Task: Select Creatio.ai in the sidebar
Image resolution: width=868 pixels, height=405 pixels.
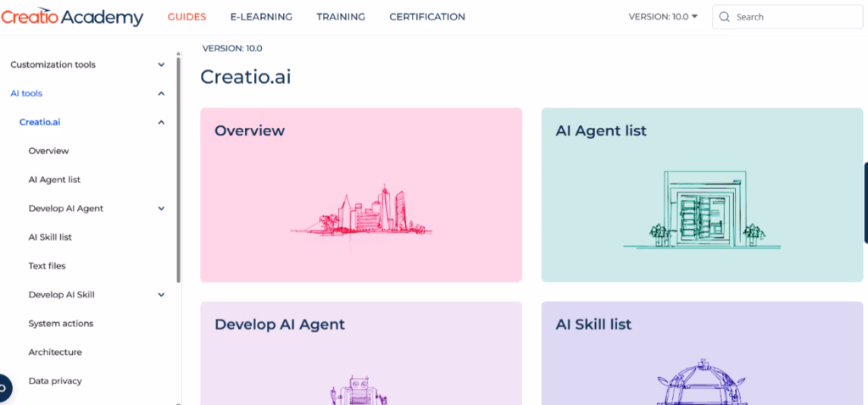Action: point(40,122)
